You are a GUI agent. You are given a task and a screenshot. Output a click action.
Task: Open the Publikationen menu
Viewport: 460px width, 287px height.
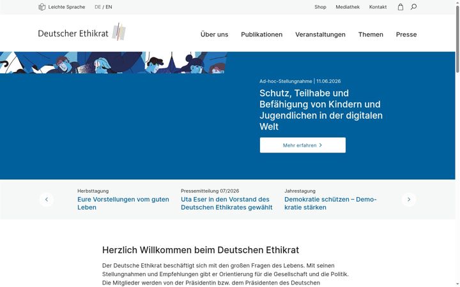(x=262, y=34)
